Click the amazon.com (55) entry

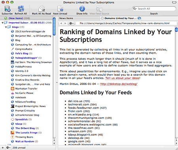point(80,131)
